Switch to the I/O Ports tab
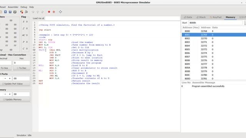The width and height of the screenshot is (246, 138). (243, 17)
